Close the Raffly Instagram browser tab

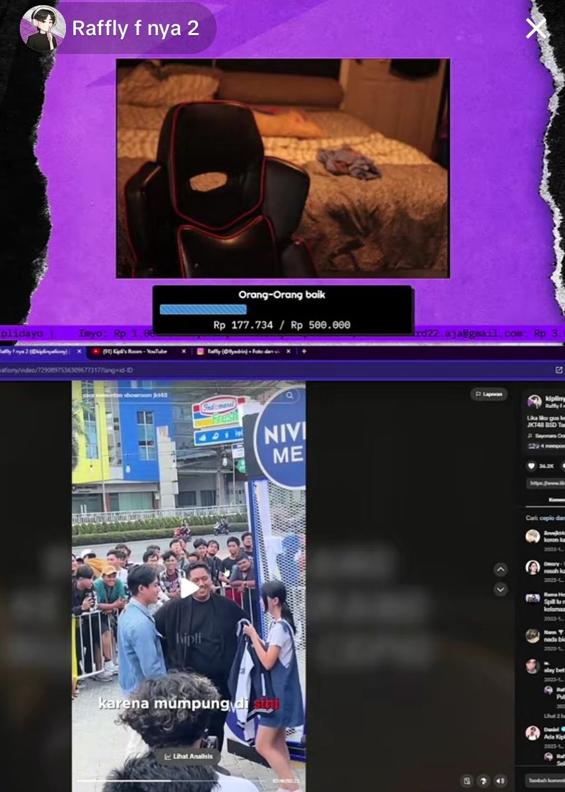(x=289, y=352)
